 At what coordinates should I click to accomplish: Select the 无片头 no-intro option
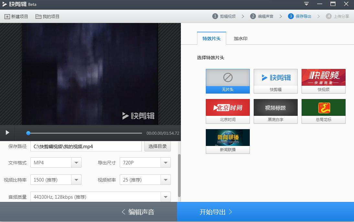tap(227, 81)
